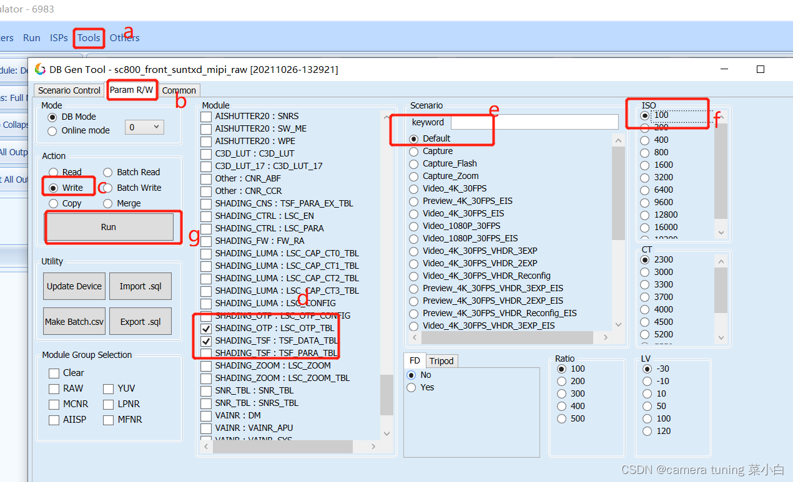793x482 pixels.
Task: Click the Make Batch.csv button
Action: coord(74,321)
